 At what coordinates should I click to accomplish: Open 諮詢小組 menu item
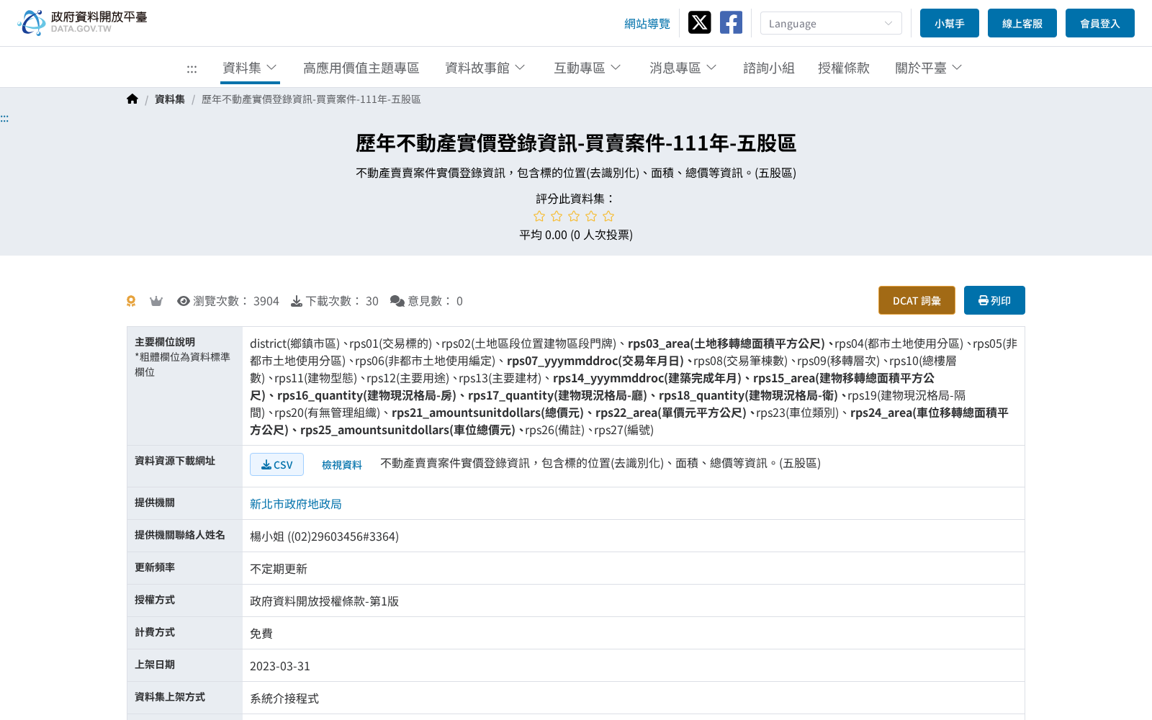point(769,68)
